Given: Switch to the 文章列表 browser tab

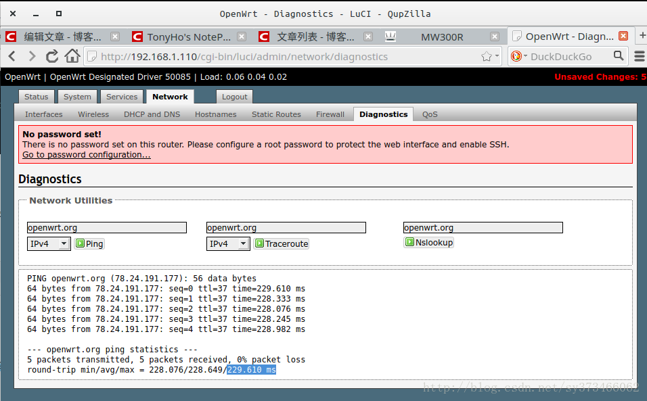Looking at the screenshot, I should 315,37.
